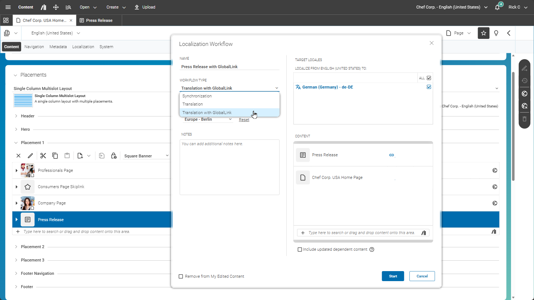Check Remove from My Edited Content
The height and width of the screenshot is (300, 534).
pyautogui.click(x=181, y=276)
